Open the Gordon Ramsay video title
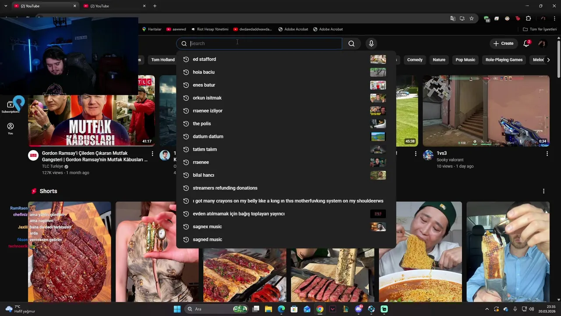 click(x=95, y=156)
